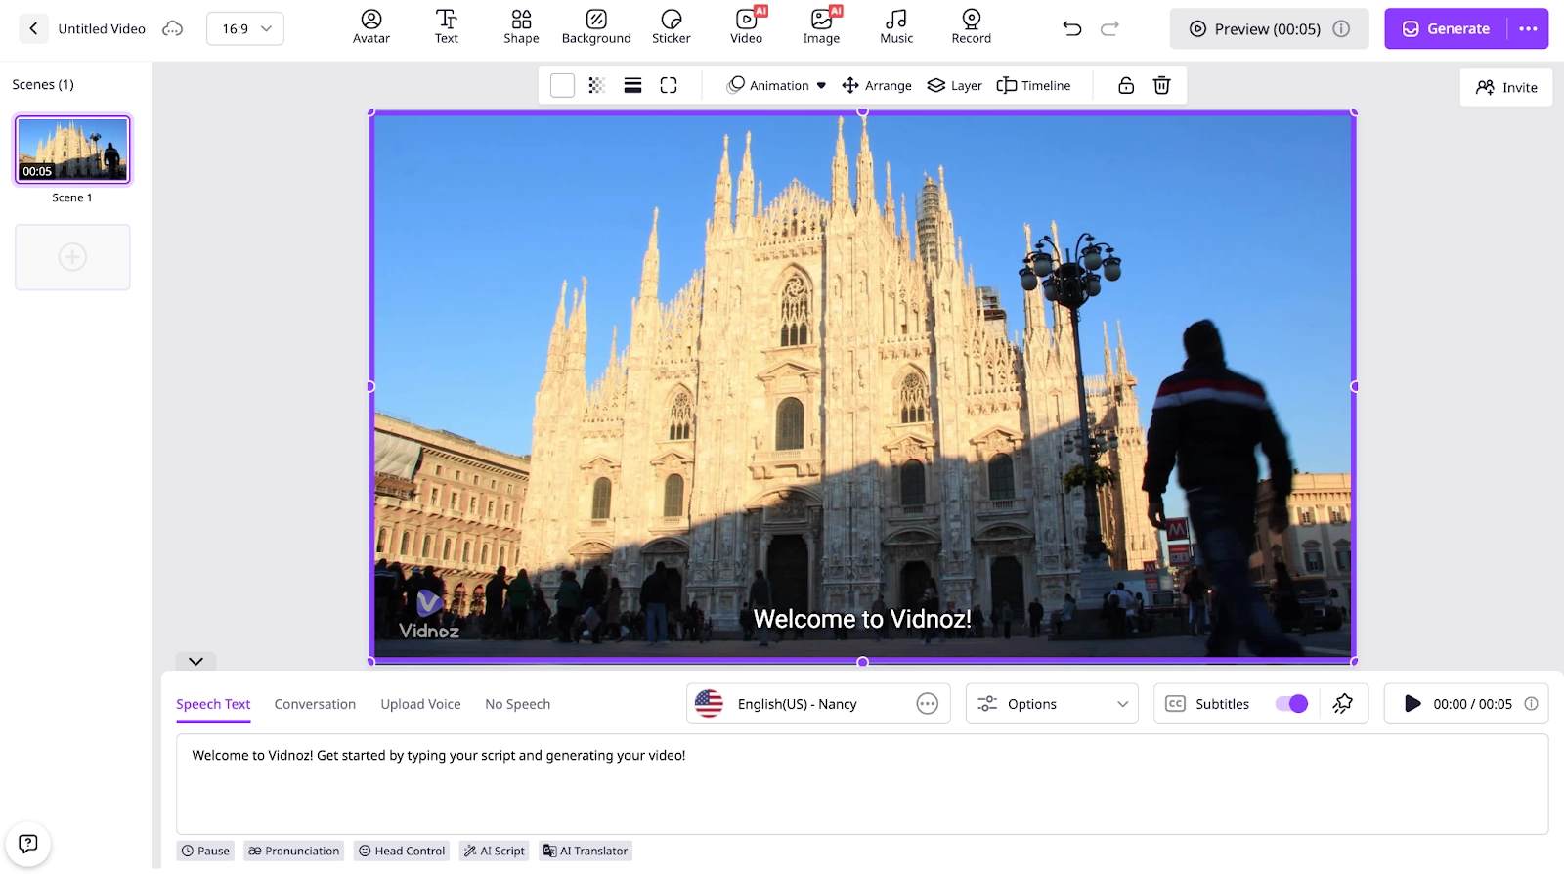Open the AI Translator tool
Image resolution: width=1564 pixels, height=874 pixels.
[x=586, y=851]
